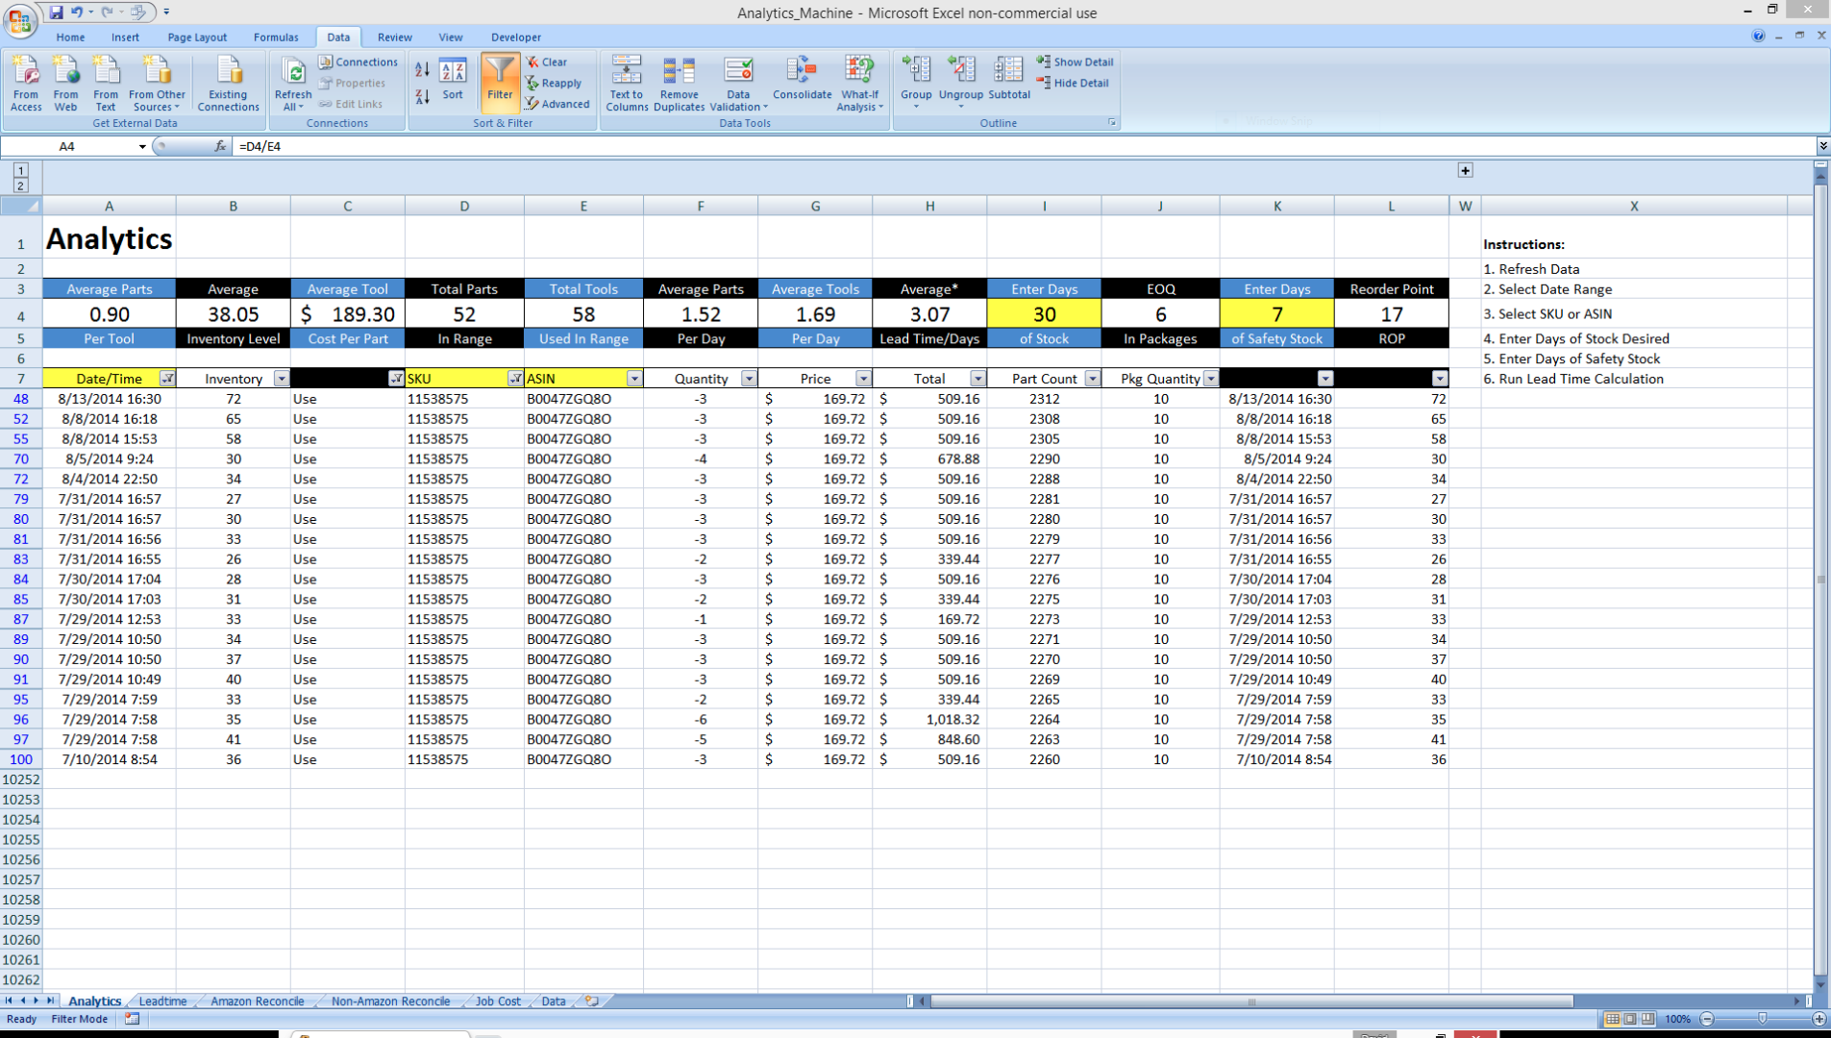1831x1038 pixels.
Task: Open Review ribbon tab
Action: tap(394, 37)
